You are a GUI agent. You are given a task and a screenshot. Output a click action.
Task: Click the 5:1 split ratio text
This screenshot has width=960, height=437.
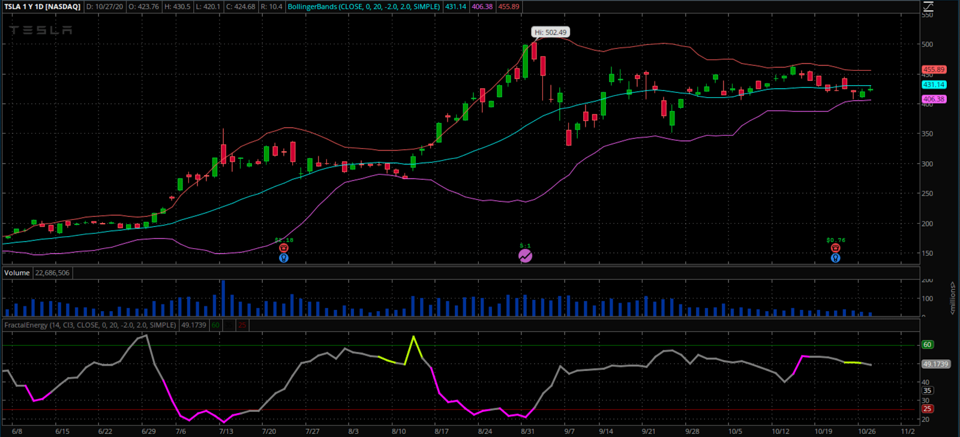(x=525, y=246)
